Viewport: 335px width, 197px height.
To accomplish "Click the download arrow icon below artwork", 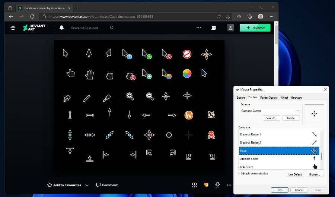I will (218, 185).
